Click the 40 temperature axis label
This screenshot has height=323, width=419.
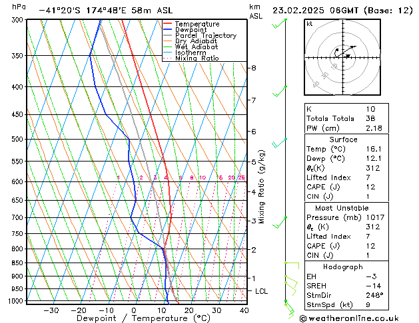tap(244, 310)
